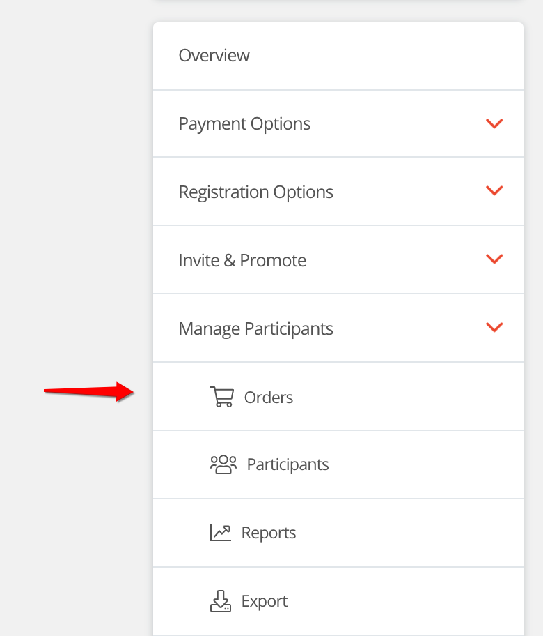
Task: Expand Payment Options with its chevron
Action: click(x=494, y=123)
